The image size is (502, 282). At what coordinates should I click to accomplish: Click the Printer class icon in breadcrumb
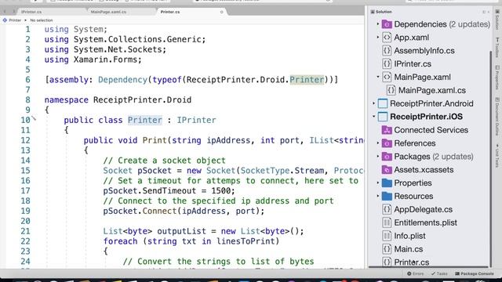(x=5, y=20)
